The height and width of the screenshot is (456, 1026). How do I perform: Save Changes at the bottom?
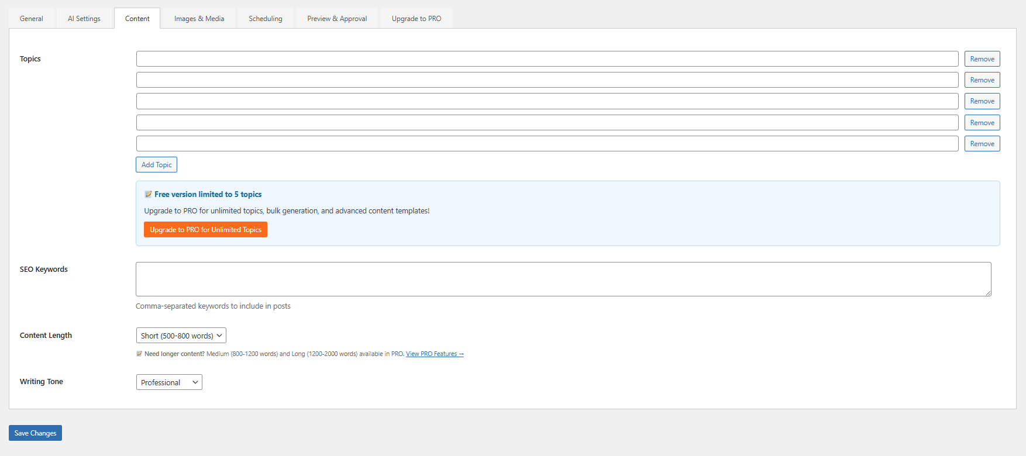point(35,433)
